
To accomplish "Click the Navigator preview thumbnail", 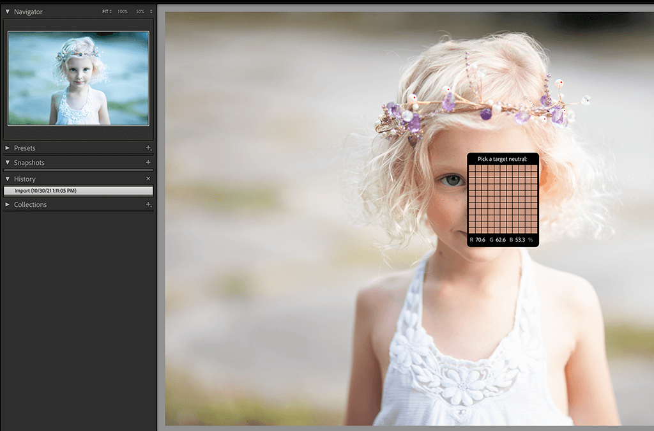I will tap(78, 77).
